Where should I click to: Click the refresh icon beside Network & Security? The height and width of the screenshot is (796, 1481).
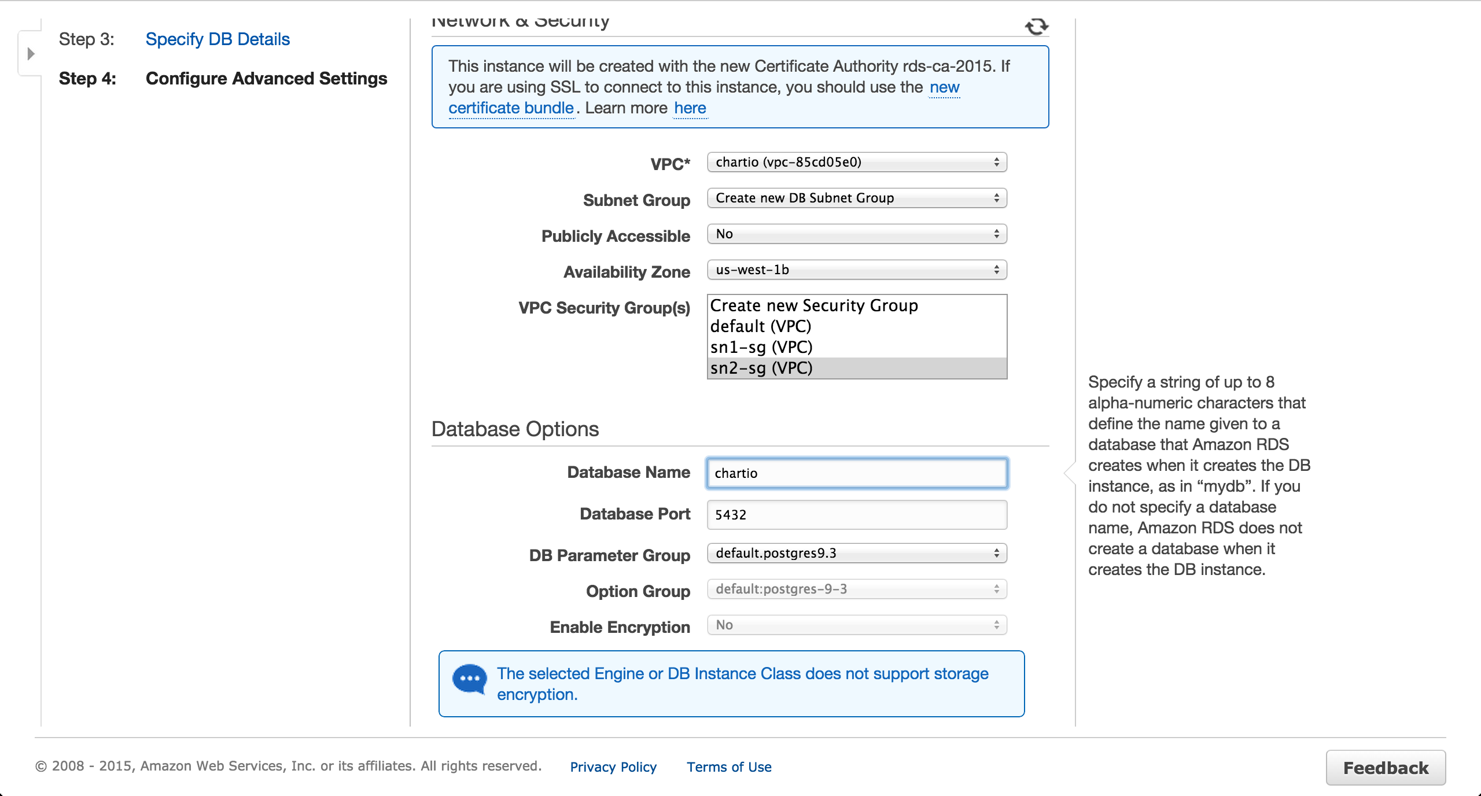tap(1036, 26)
